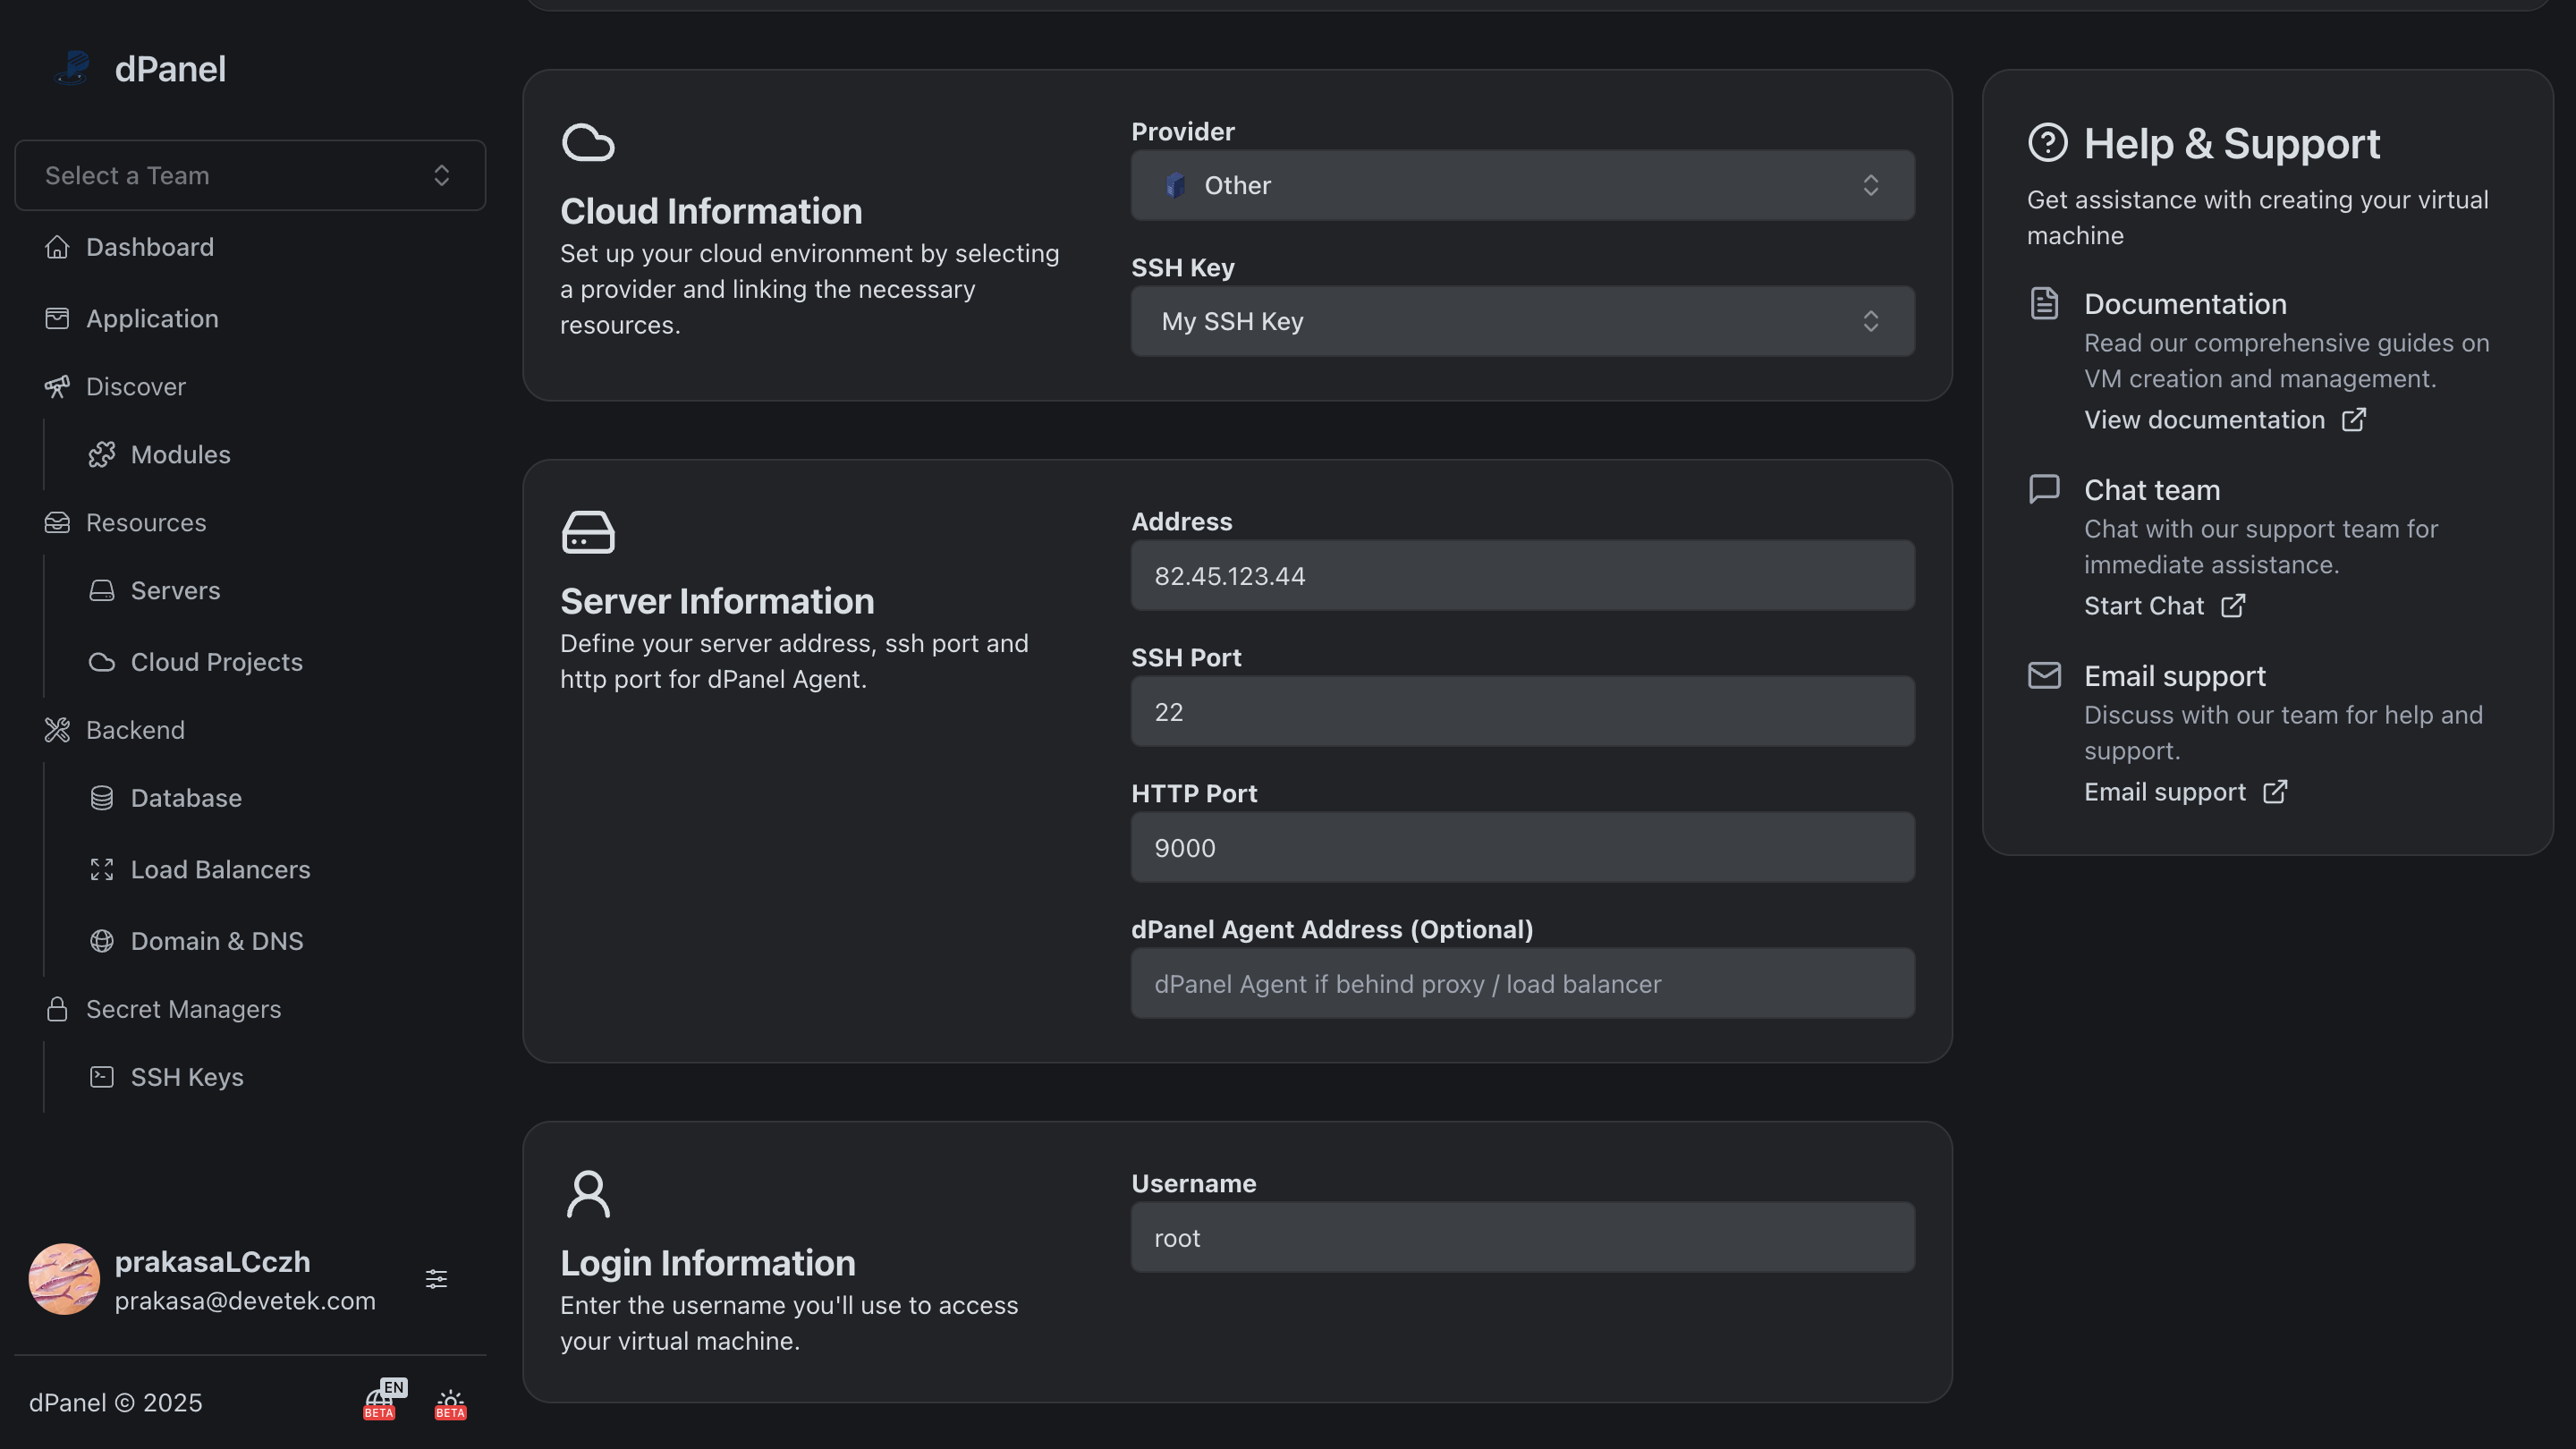This screenshot has height=1449, width=2576.
Task: Focus the dPanel Agent Address field
Action: pyautogui.click(x=1522, y=984)
